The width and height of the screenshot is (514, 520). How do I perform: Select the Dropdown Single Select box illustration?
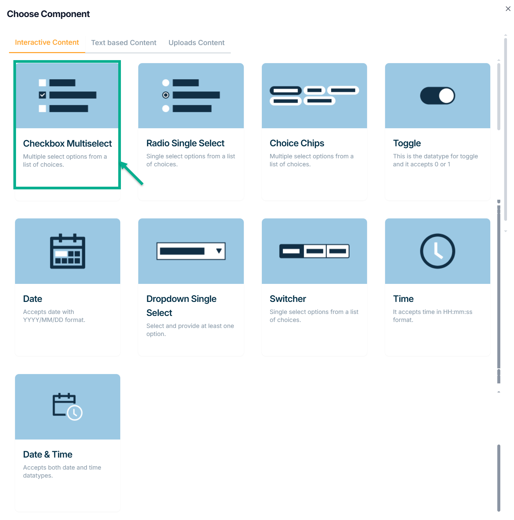point(191,251)
